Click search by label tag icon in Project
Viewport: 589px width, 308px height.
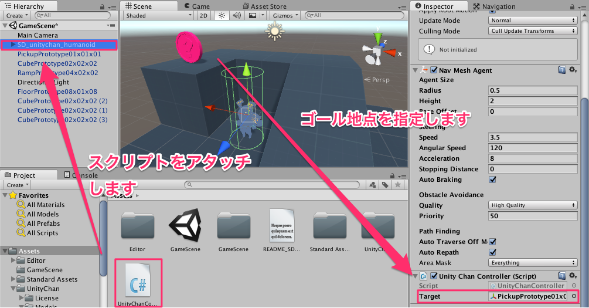point(385,185)
